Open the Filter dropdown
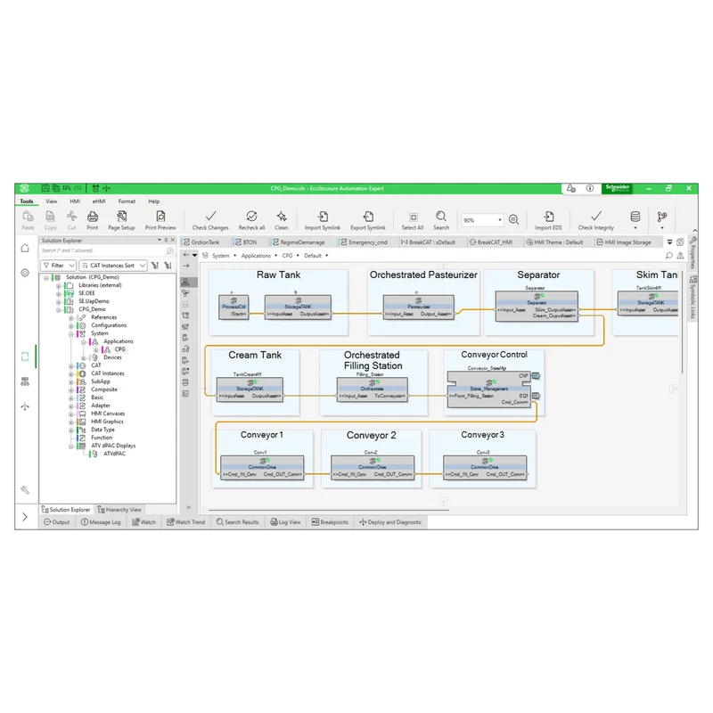713x713 pixels. 59,266
